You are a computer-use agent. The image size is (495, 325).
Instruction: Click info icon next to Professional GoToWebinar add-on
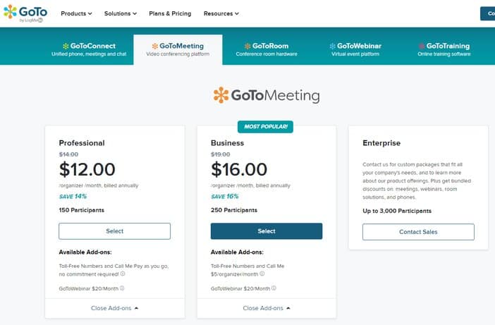point(122,288)
